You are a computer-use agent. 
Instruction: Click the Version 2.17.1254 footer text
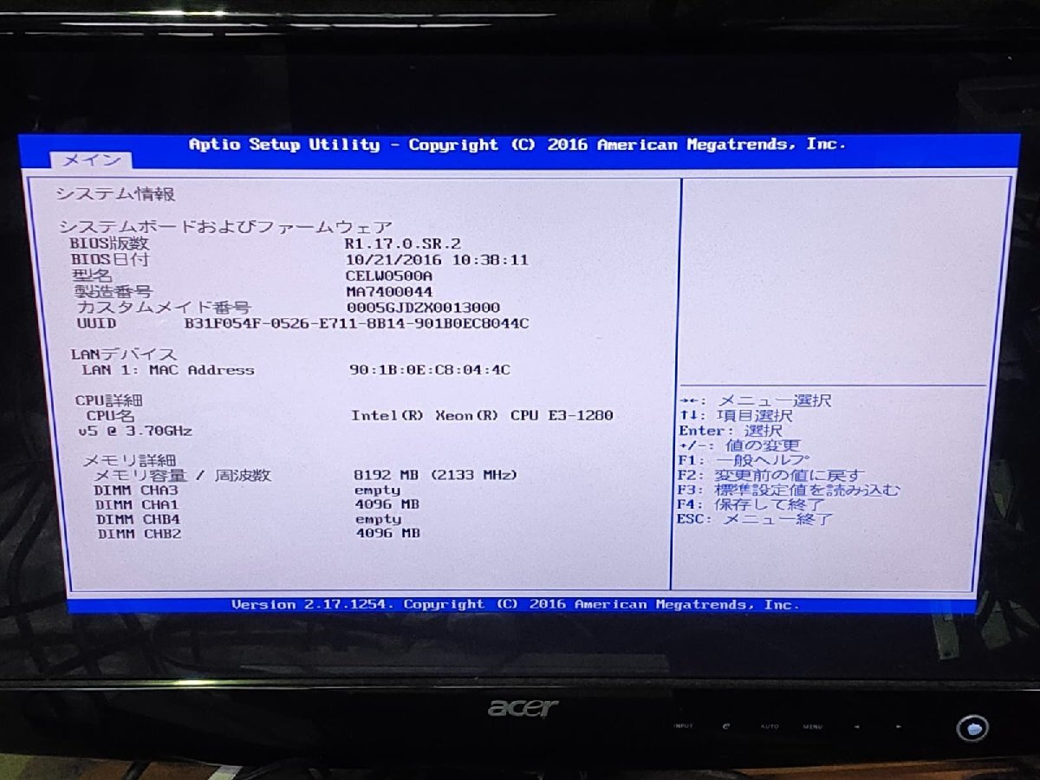tap(313, 604)
